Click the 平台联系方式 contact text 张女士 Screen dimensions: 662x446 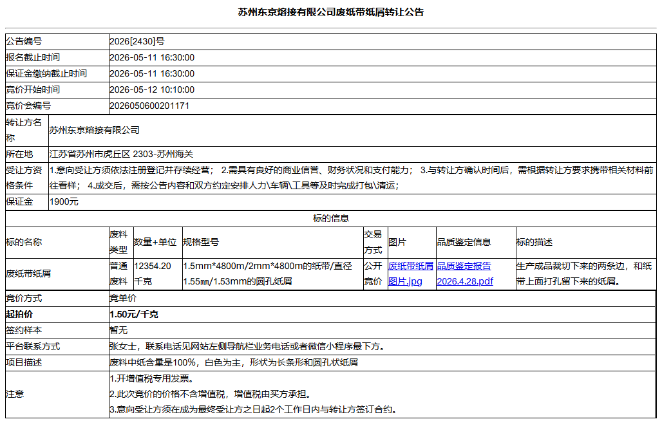pos(247,346)
